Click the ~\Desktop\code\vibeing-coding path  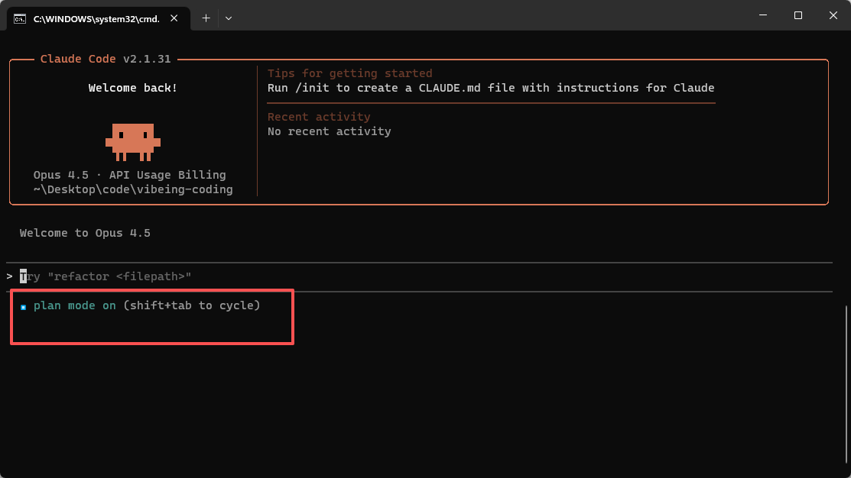pyautogui.click(x=133, y=189)
